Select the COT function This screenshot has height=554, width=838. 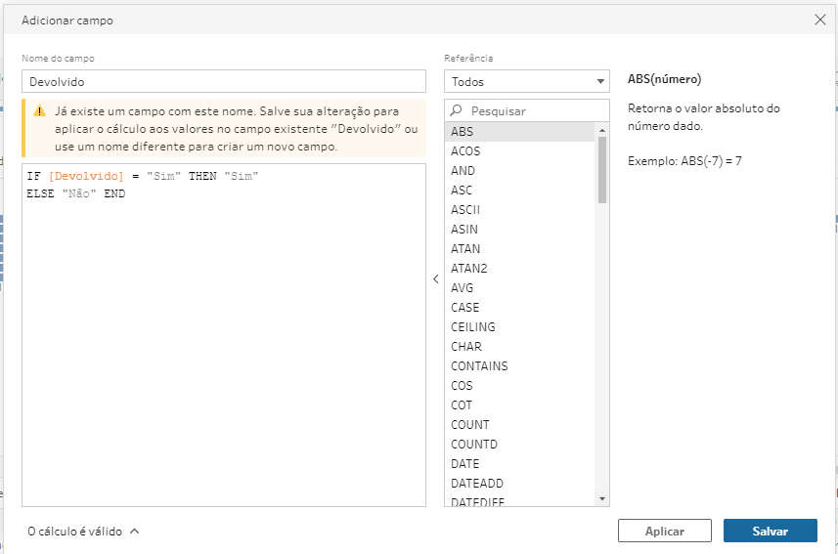tap(519, 405)
